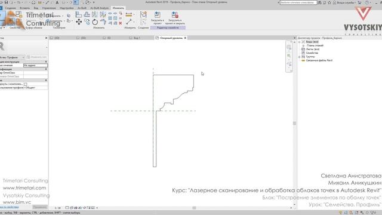Open the As-Built Analysis ribbon tab
382x215 pixels.
click(x=100, y=8)
